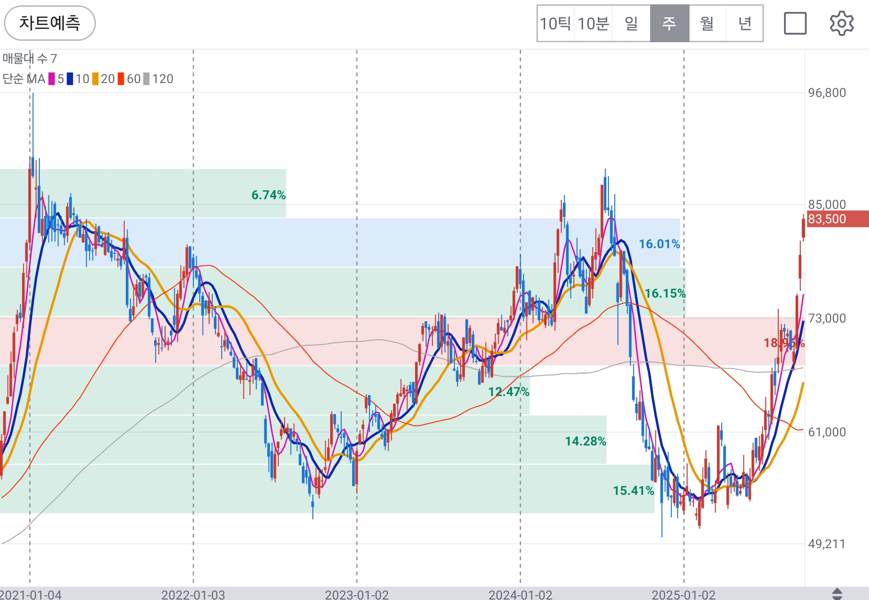
Task: Click the blue MA 10 color swatch
Action: pos(70,79)
